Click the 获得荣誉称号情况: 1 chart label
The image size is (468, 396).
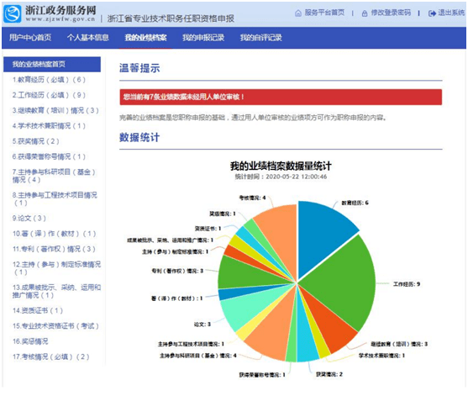click(x=262, y=375)
